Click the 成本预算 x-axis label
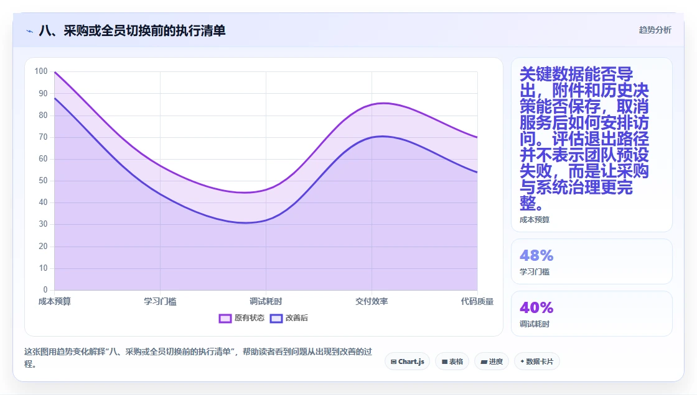697x395 pixels. tap(55, 301)
